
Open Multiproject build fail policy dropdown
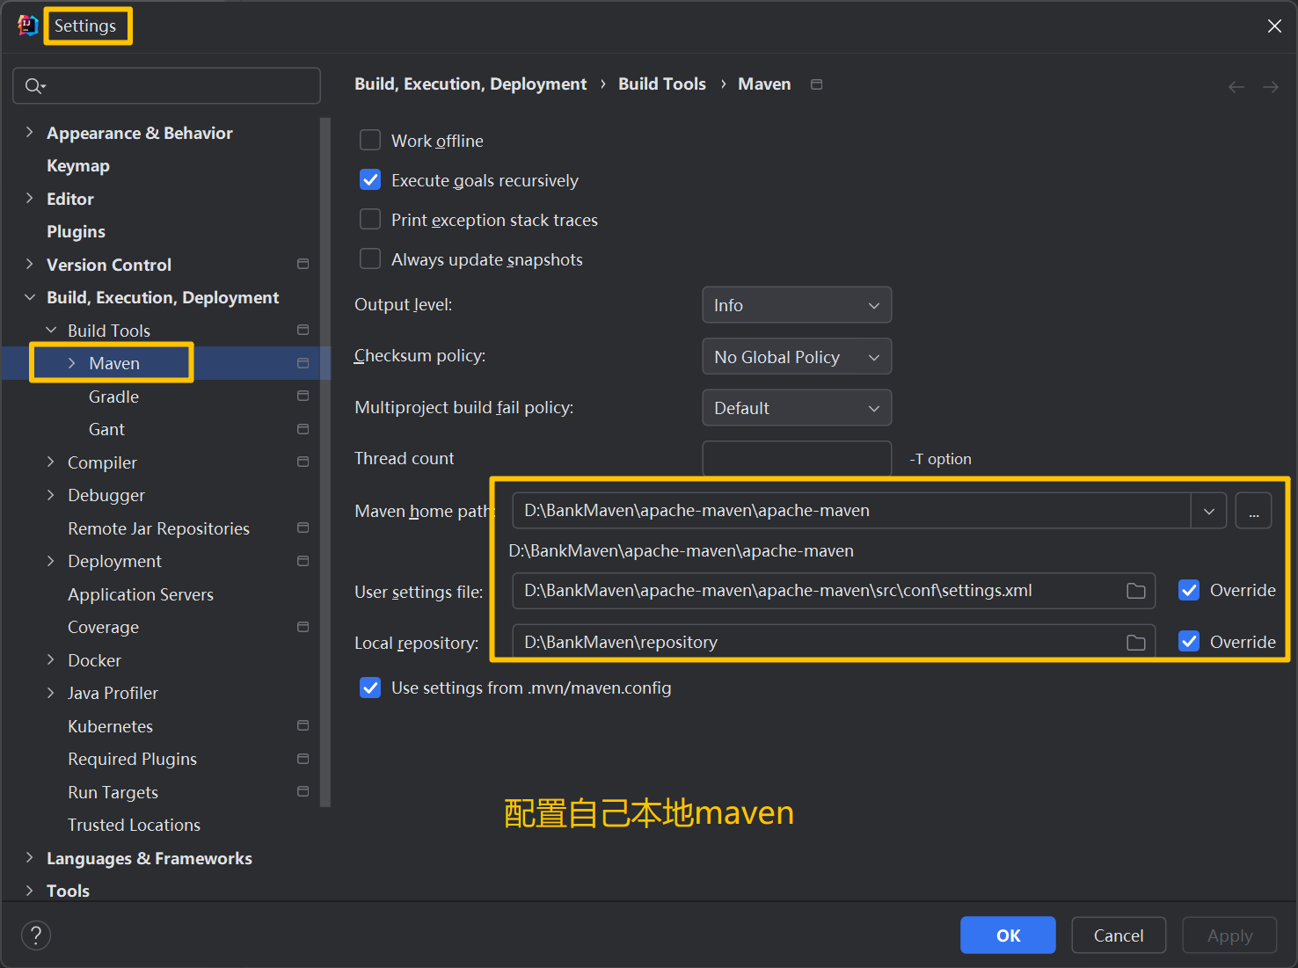click(x=797, y=408)
